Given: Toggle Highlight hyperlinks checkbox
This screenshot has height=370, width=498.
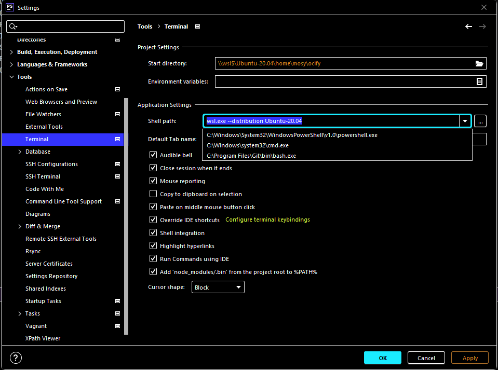Looking at the screenshot, I should click(153, 246).
